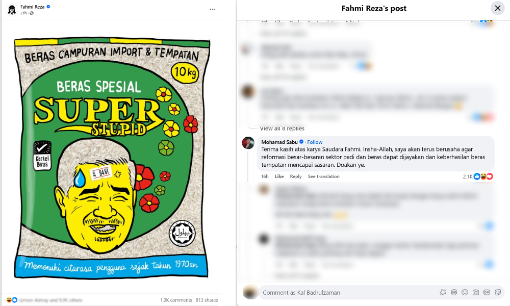The image size is (510, 306).
Task: View the 813 shares list
Action: pyautogui.click(x=207, y=300)
